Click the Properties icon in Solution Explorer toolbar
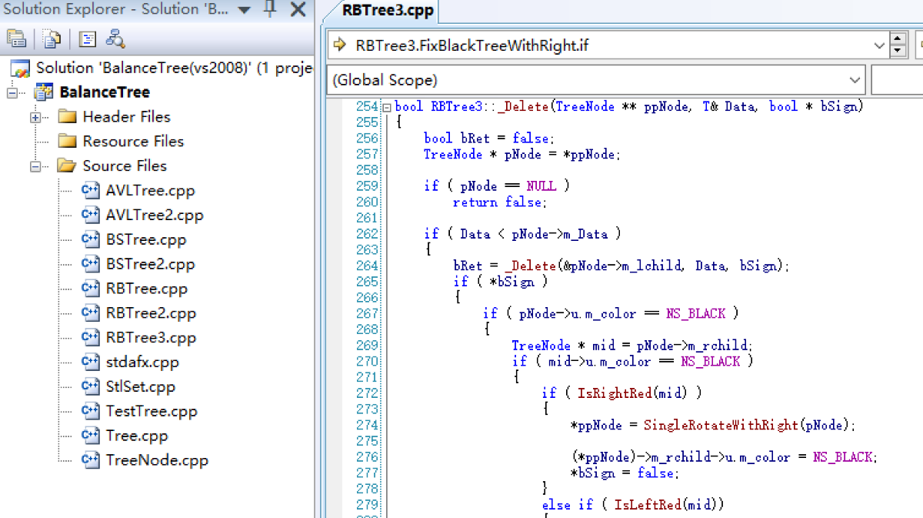 coord(16,38)
